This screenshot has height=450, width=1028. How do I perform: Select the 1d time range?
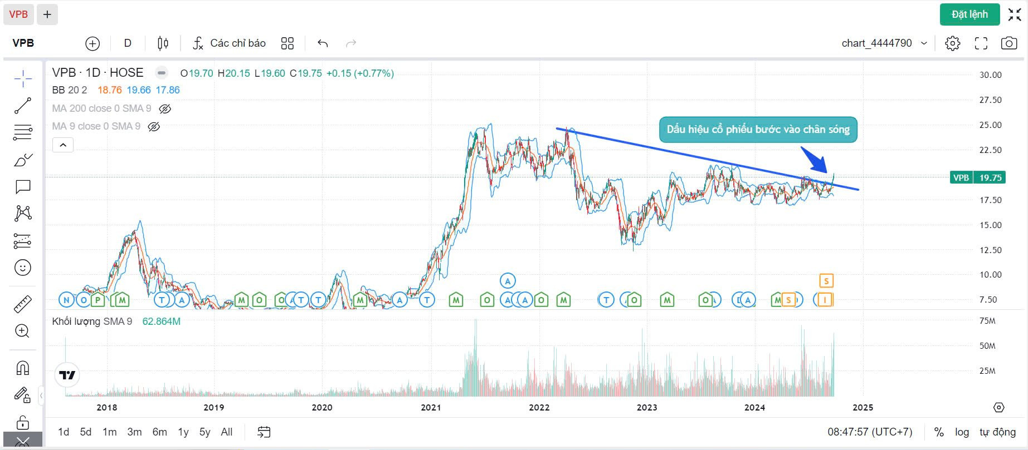pyautogui.click(x=64, y=432)
